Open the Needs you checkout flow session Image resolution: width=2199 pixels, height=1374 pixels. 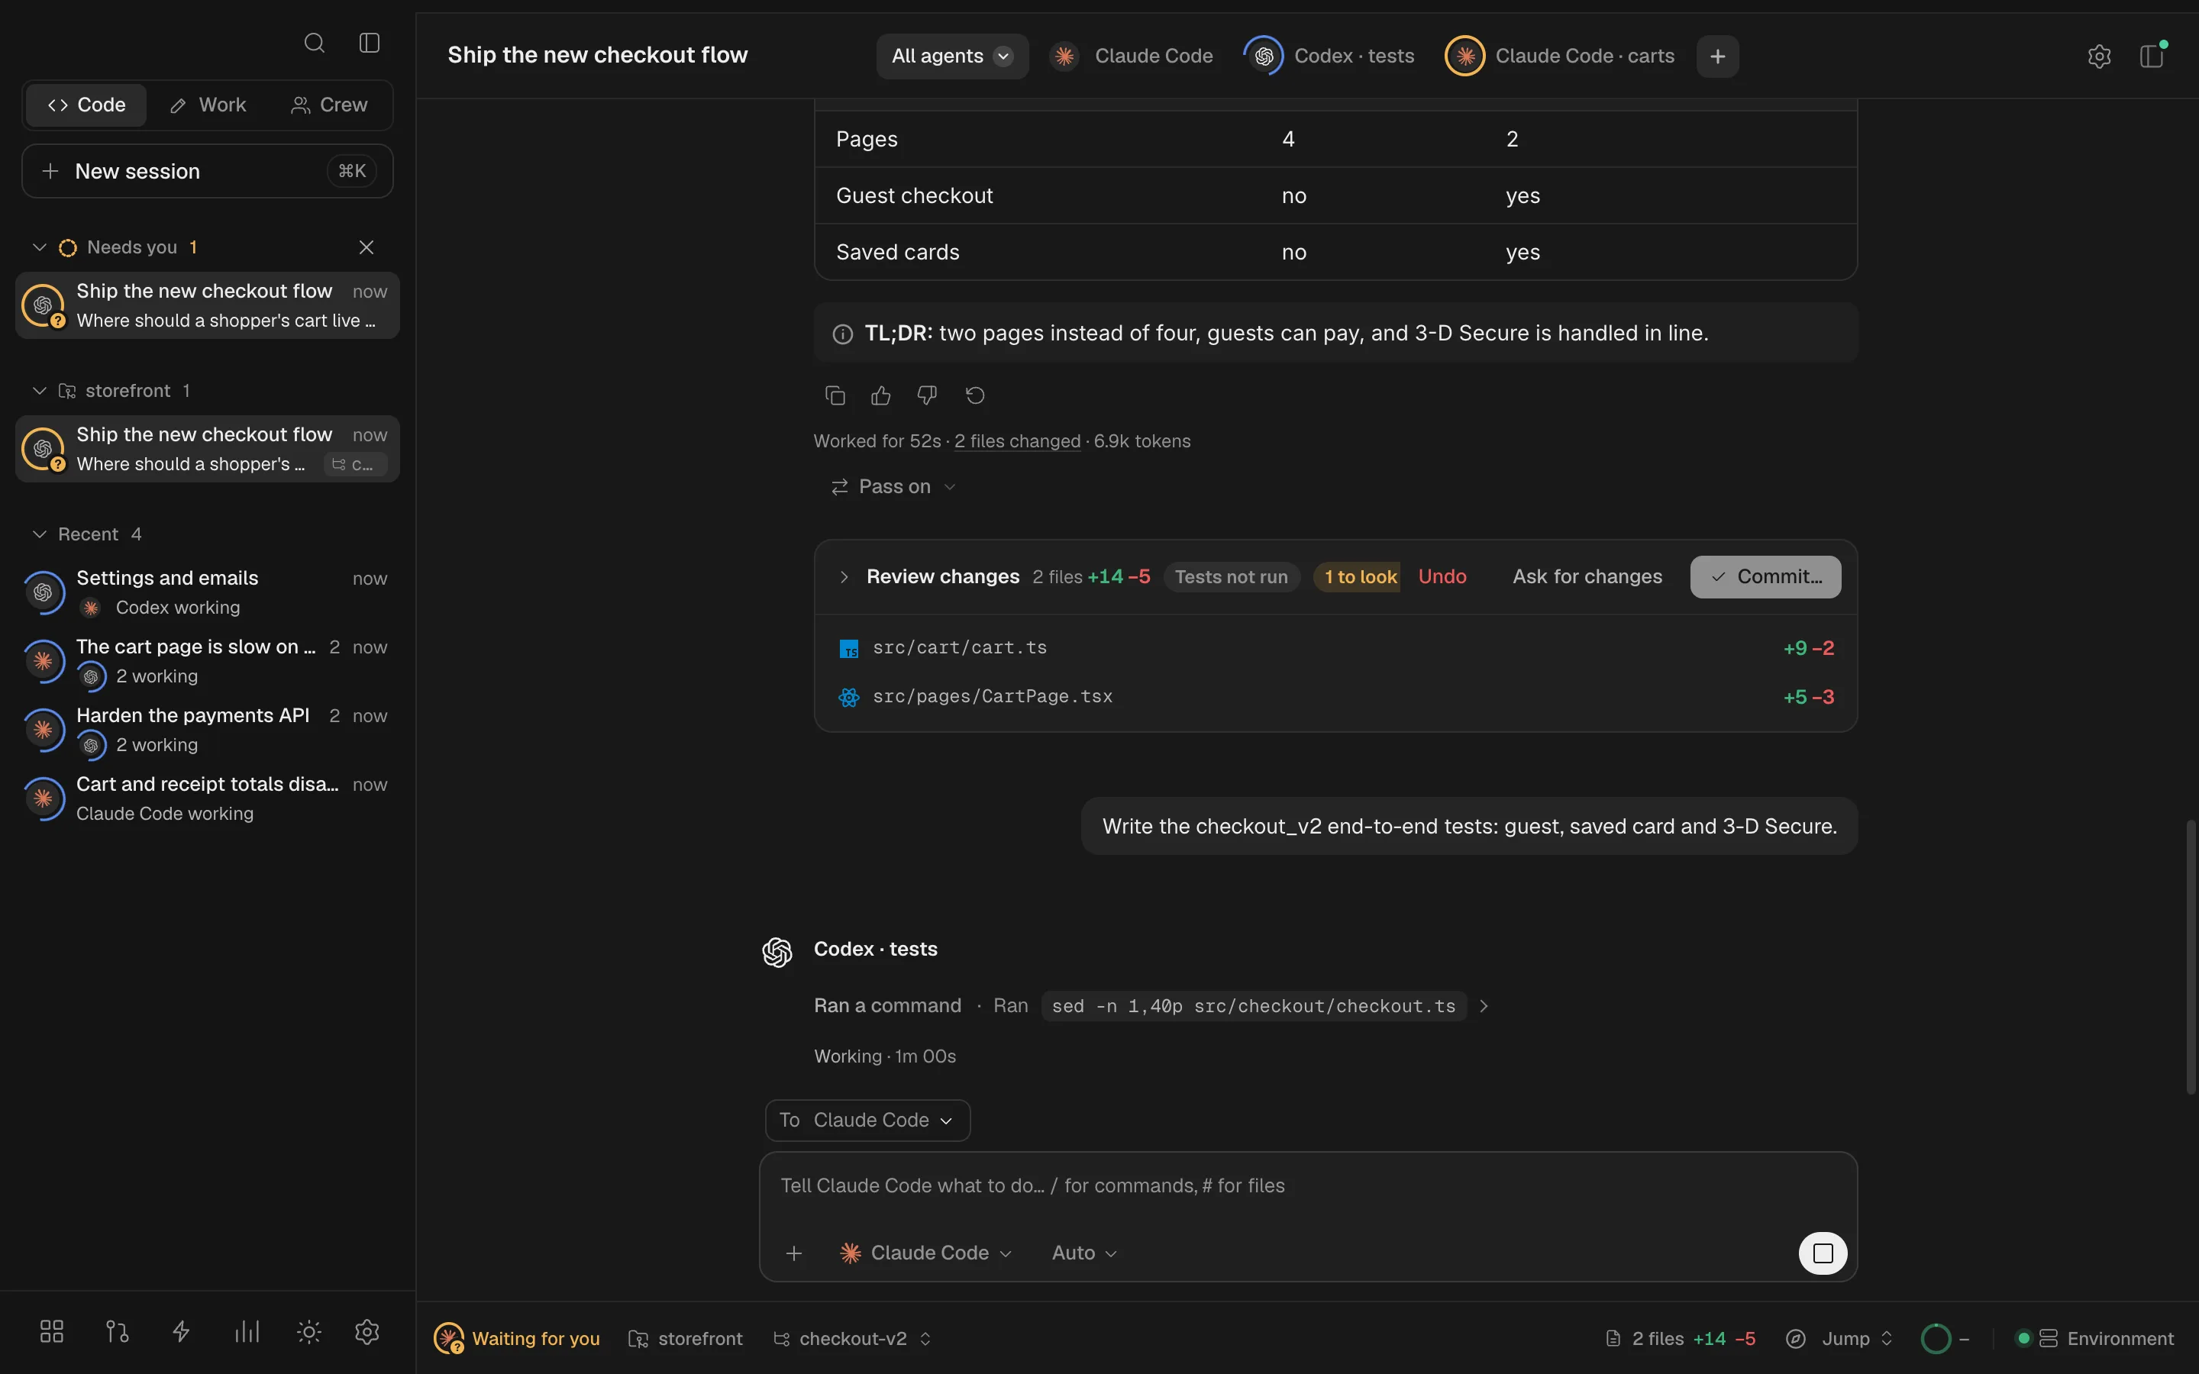(207, 305)
